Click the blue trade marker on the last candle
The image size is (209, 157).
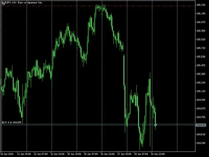[x=155, y=125]
